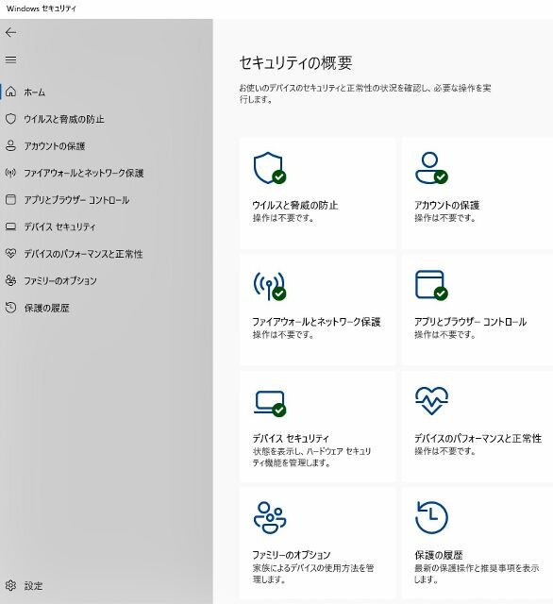Click the アカウントの保護 card title
Viewport: 553px width, 604px height.
446,205
